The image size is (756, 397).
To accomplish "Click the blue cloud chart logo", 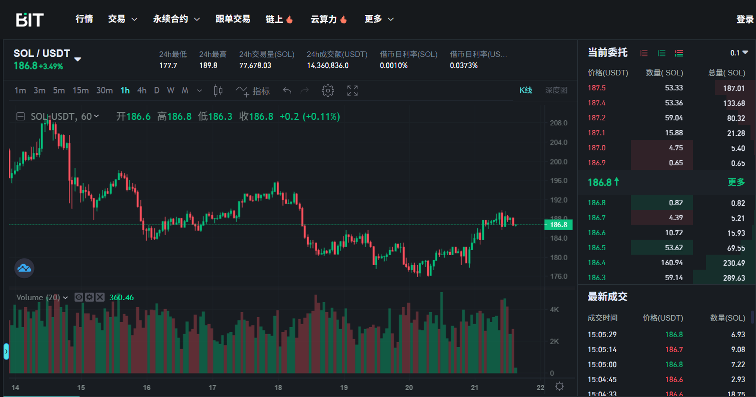I will point(24,268).
